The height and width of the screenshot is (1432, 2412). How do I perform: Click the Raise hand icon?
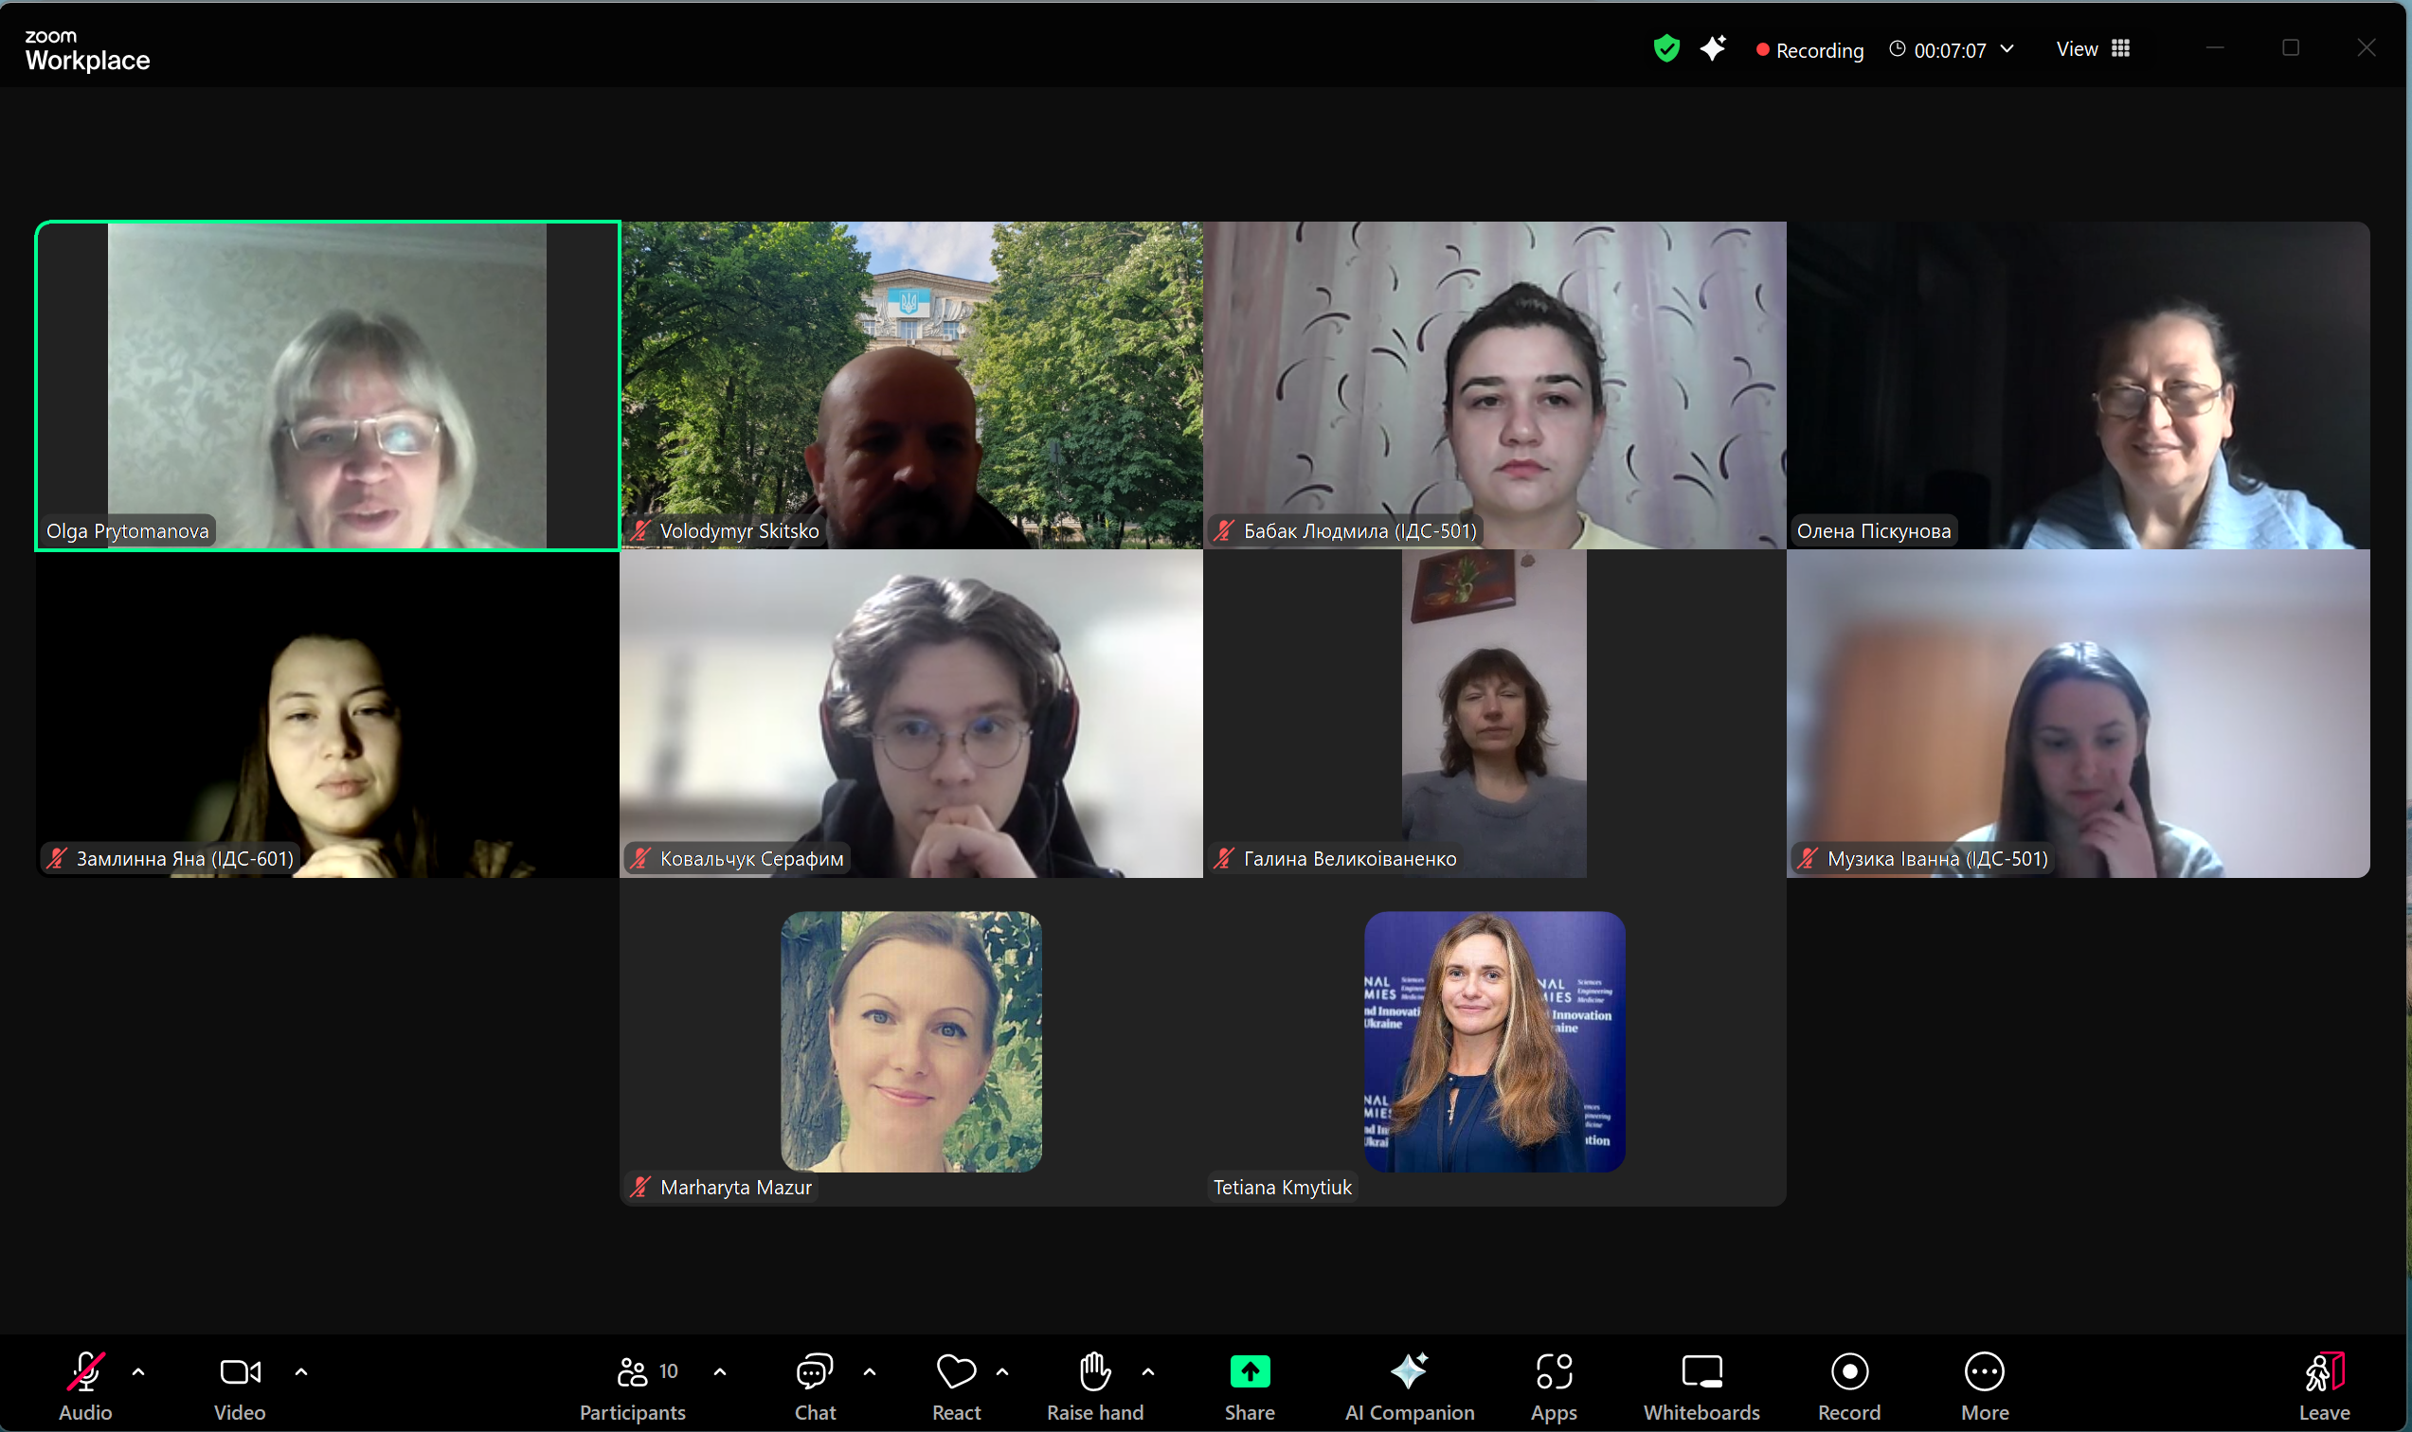point(1094,1385)
